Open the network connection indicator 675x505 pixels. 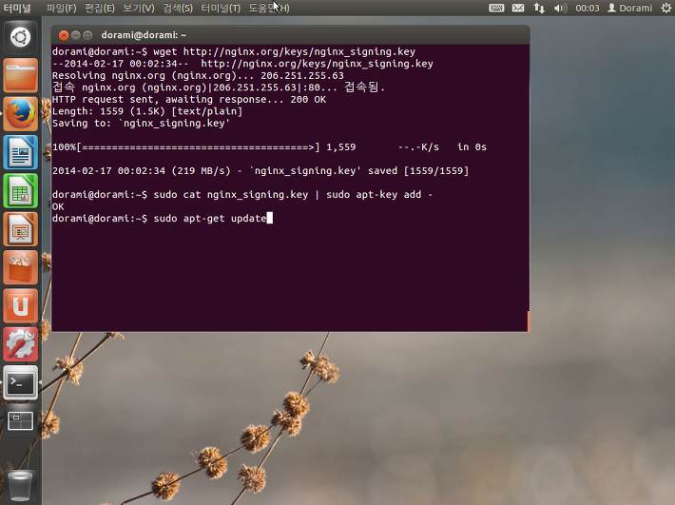click(539, 8)
